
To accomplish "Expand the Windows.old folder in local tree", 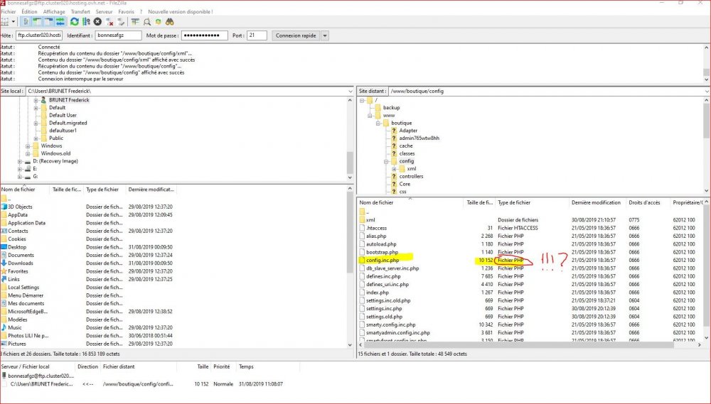I will pyautogui.click(x=28, y=153).
